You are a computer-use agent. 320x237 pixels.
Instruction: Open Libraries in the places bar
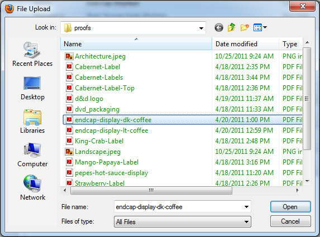tap(32, 122)
